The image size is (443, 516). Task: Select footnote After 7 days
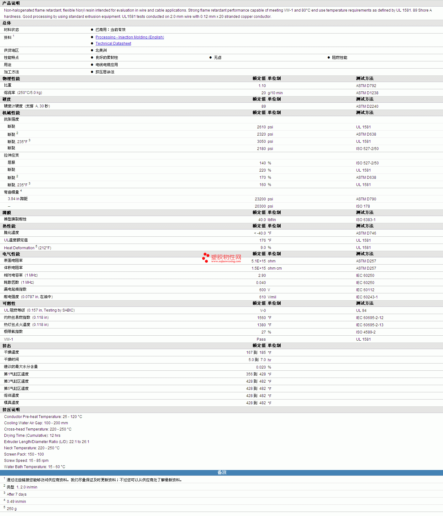click(17, 494)
